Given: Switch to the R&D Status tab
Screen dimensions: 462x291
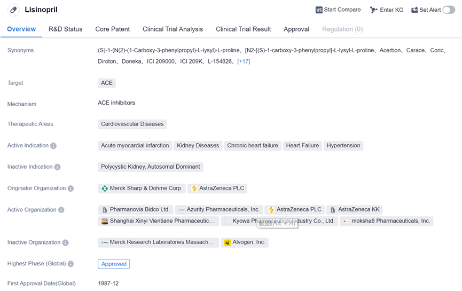Looking at the screenshot, I should click(65, 29).
